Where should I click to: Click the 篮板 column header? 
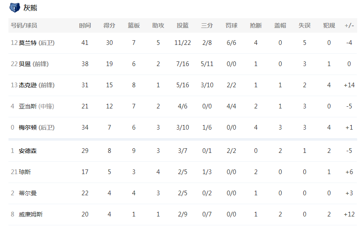[134, 25]
